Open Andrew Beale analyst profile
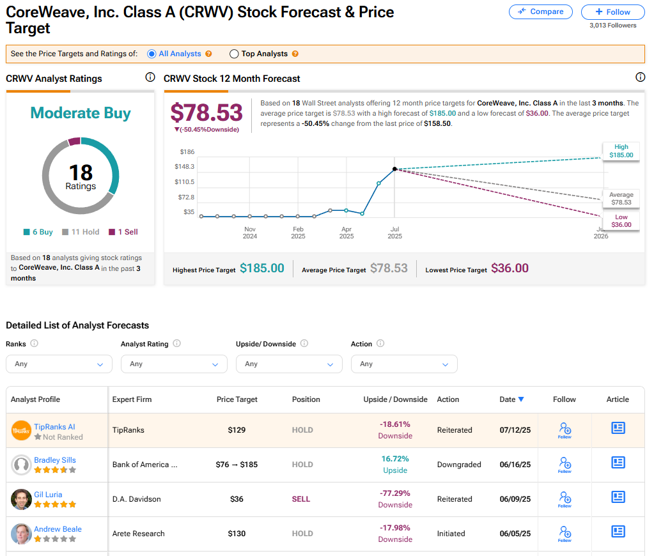Screen dimensions: 654x556 [x=58, y=529]
